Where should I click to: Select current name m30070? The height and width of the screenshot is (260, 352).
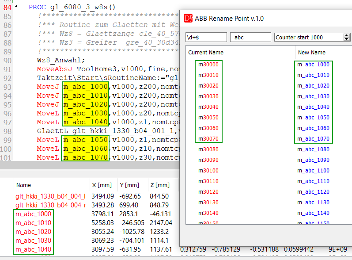click(x=208, y=139)
